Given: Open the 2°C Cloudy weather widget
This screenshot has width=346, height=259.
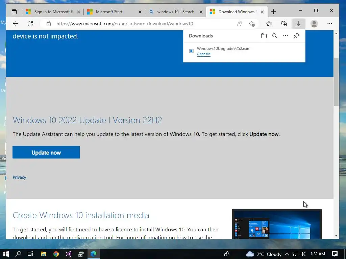Looking at the screenshot, I should (x=264, y=254).
